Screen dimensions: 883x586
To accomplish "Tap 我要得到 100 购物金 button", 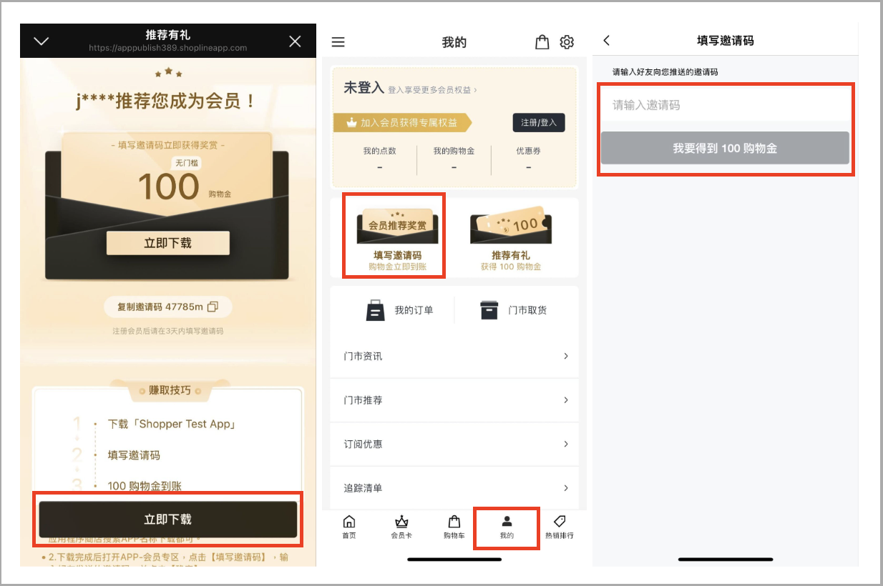I will point(725,148).
